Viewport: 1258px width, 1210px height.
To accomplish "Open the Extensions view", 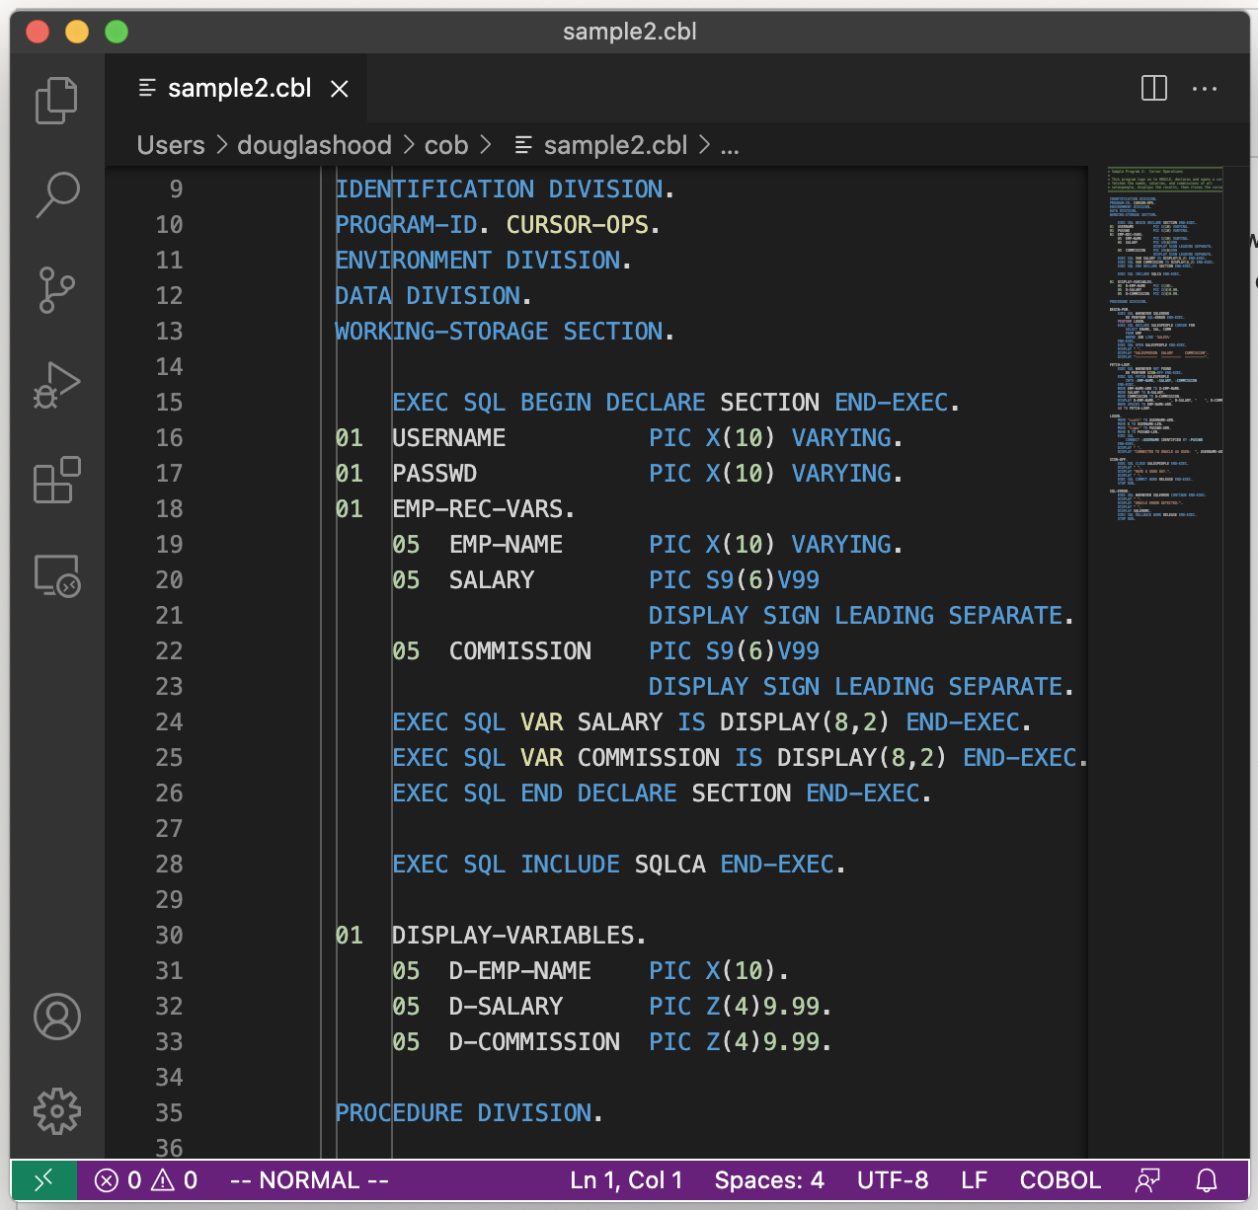I will pyautogui.click(x=56, y=481).
